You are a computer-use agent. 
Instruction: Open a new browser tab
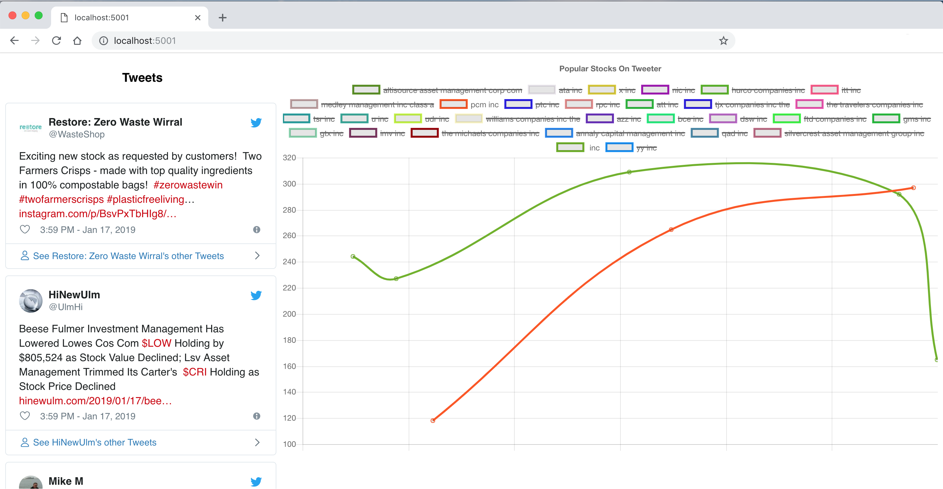222,18
